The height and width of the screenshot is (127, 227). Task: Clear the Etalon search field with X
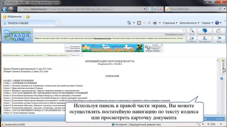(184, 30)
